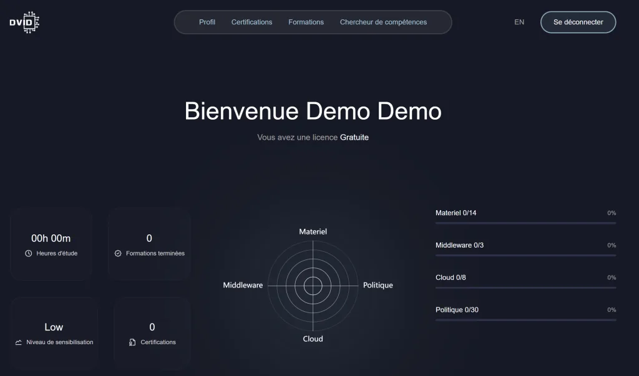Click the Materiel 0/14 progress bar
The image size is (639, 376).
[x=525, y=223]
